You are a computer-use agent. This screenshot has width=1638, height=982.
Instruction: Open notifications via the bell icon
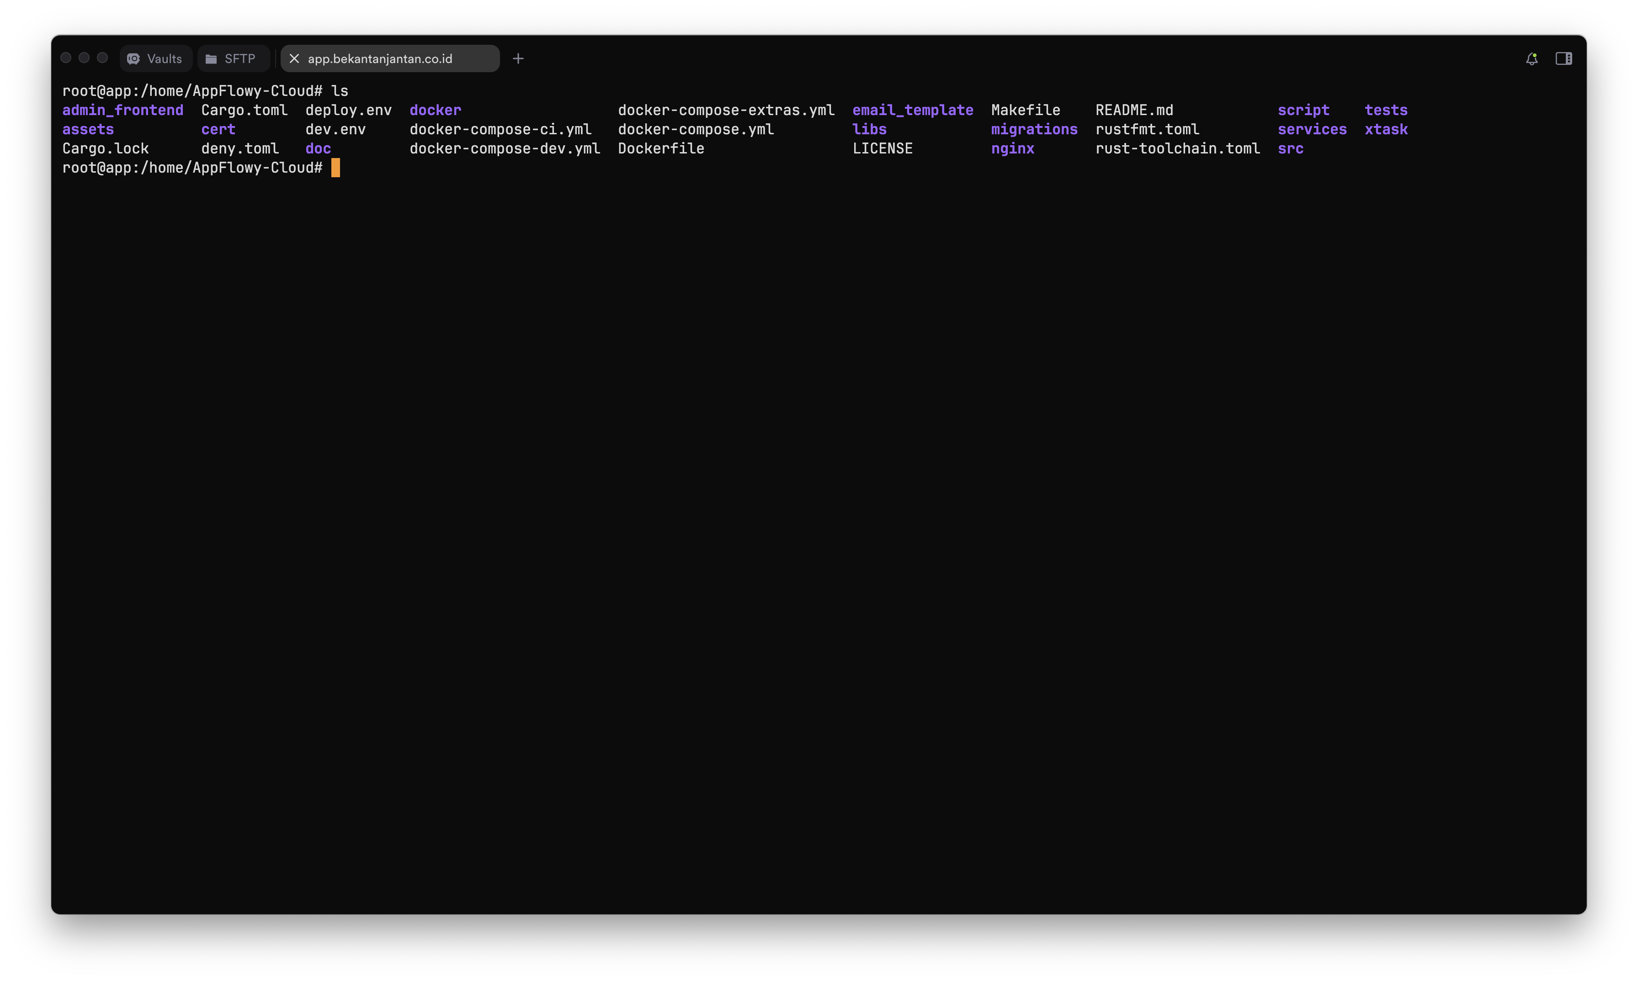point(1532,59)
